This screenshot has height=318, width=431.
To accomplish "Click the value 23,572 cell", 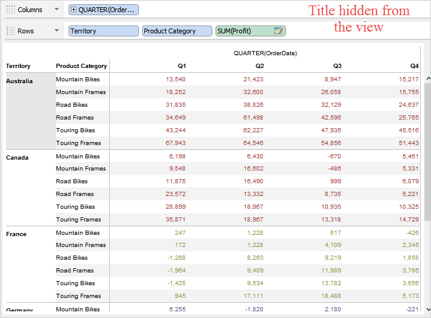I will click(x=175, y=194).
